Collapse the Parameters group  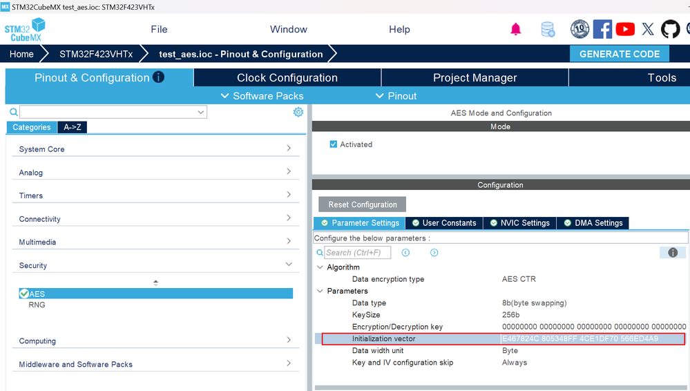[320, 291]
